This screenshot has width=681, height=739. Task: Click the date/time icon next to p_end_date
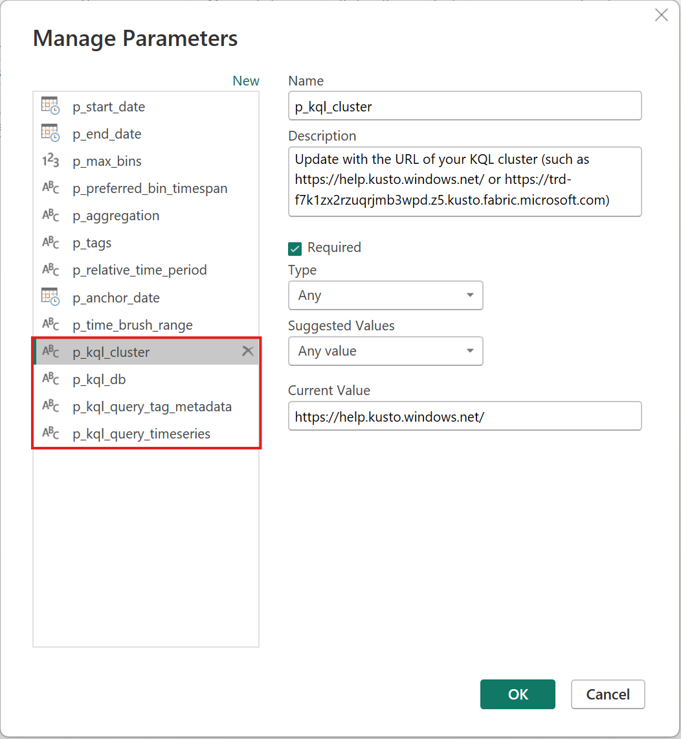[x=50, y=133]
